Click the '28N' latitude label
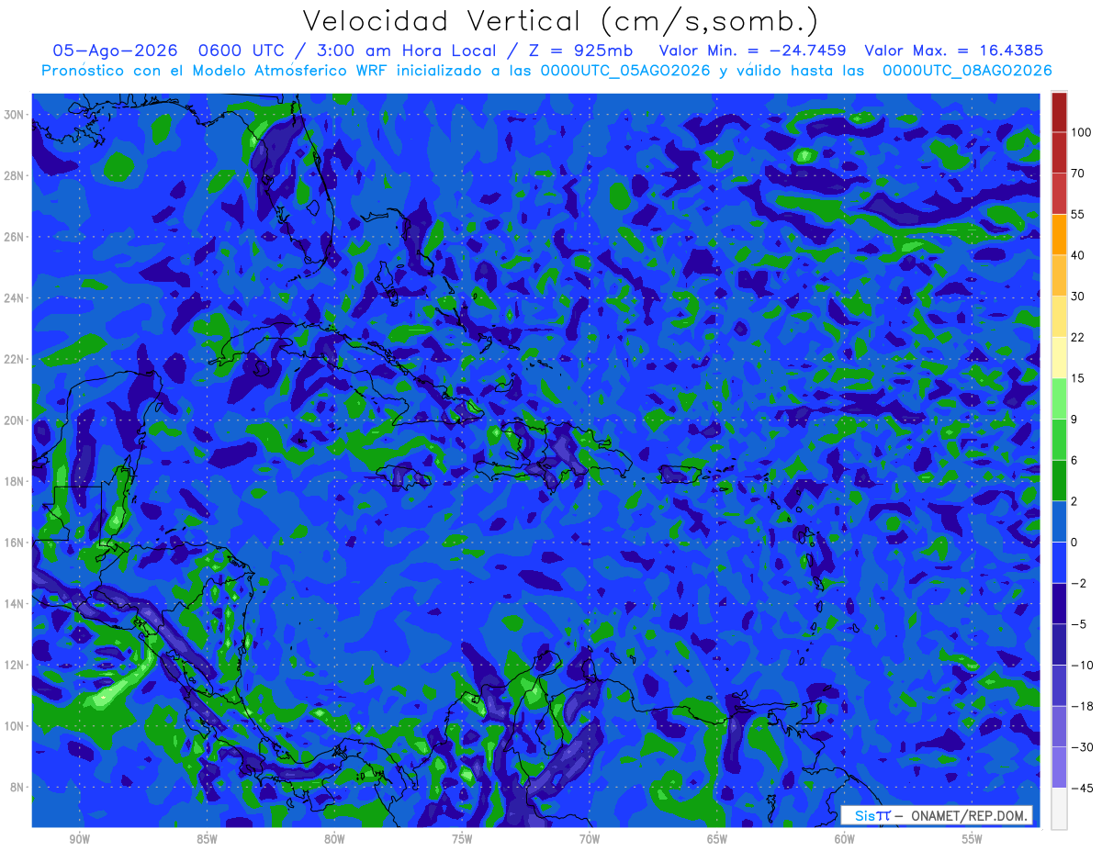Screen dimensions: 1102x851 [15, 175]
